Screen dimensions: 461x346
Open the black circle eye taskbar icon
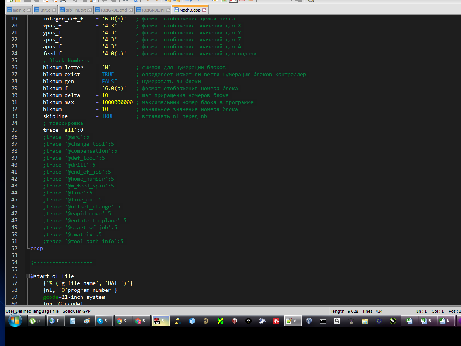(x=248, y=321)
